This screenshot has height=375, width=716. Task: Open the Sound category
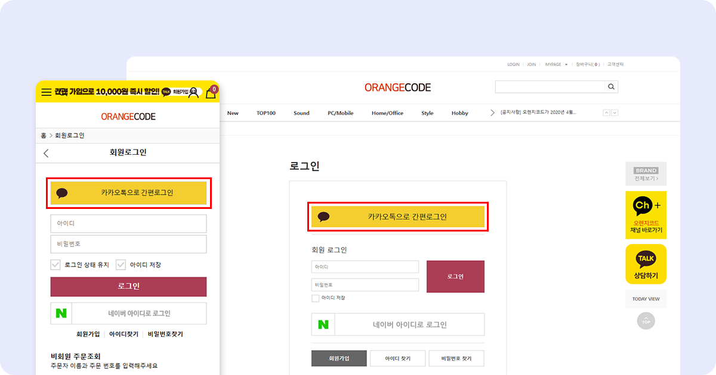301,113
